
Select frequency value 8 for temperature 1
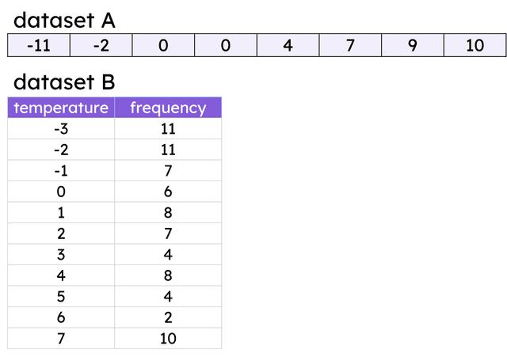(x=168, y=213)
